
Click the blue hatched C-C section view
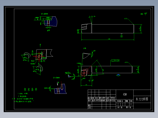[x=60, y=89]
